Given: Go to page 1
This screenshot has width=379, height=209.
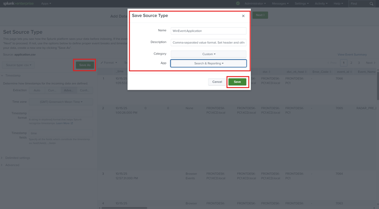Looking at the screenshot, I should [344, 63].
